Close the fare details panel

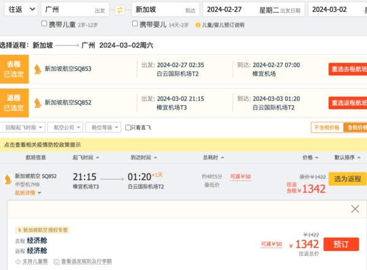[355, 209]
